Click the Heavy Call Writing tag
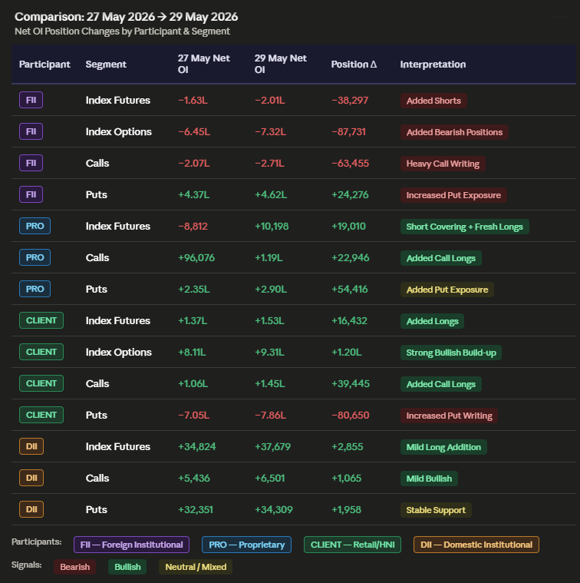 coord(443,164)
